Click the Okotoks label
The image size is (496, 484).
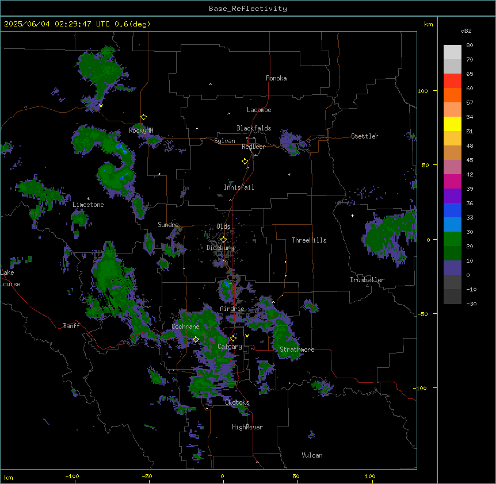pyautogui.click(x=237, y=402)
